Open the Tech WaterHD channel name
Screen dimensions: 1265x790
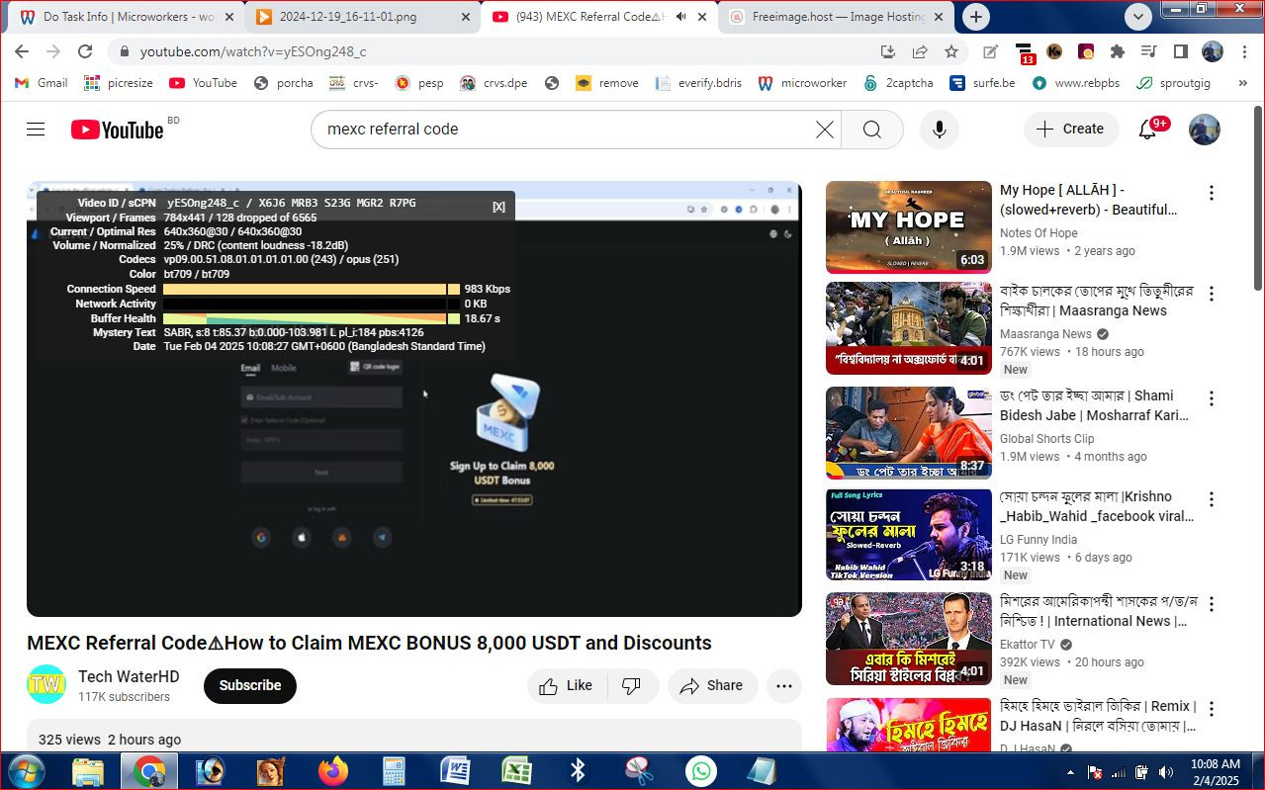coord(129,676)
